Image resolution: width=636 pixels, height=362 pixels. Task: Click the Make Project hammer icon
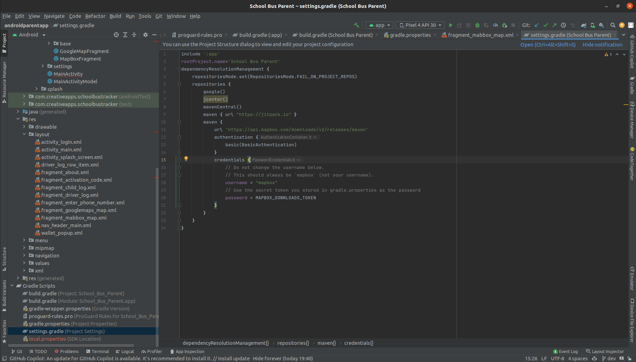[x=356, y=25]
